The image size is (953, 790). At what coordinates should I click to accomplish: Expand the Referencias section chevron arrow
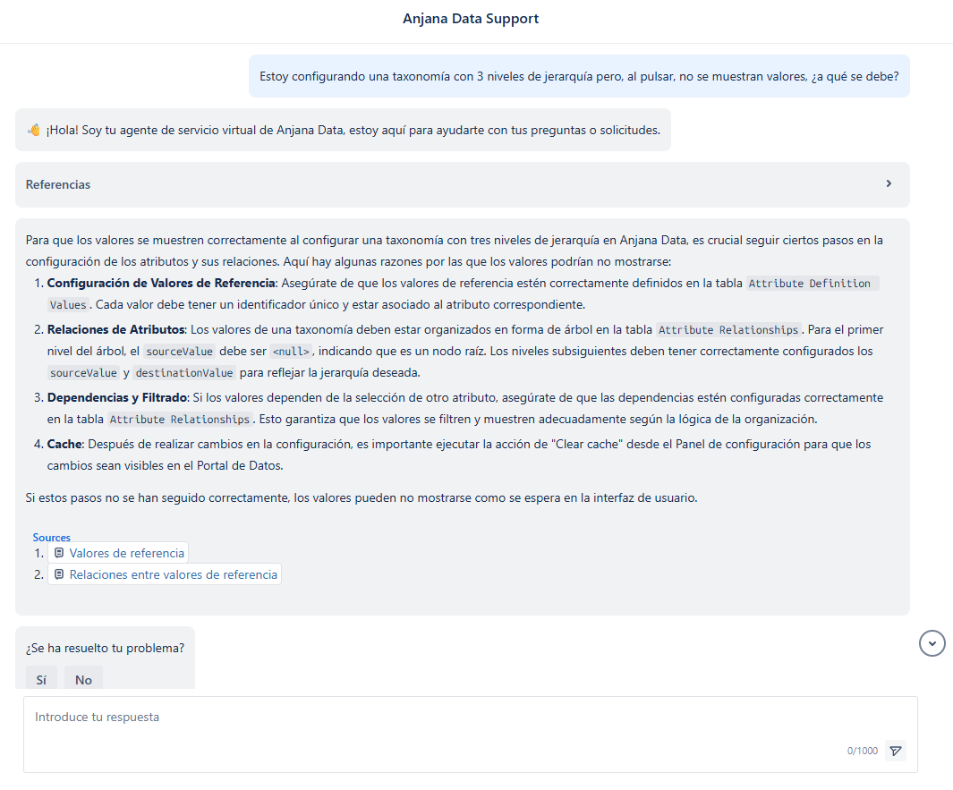889,183
